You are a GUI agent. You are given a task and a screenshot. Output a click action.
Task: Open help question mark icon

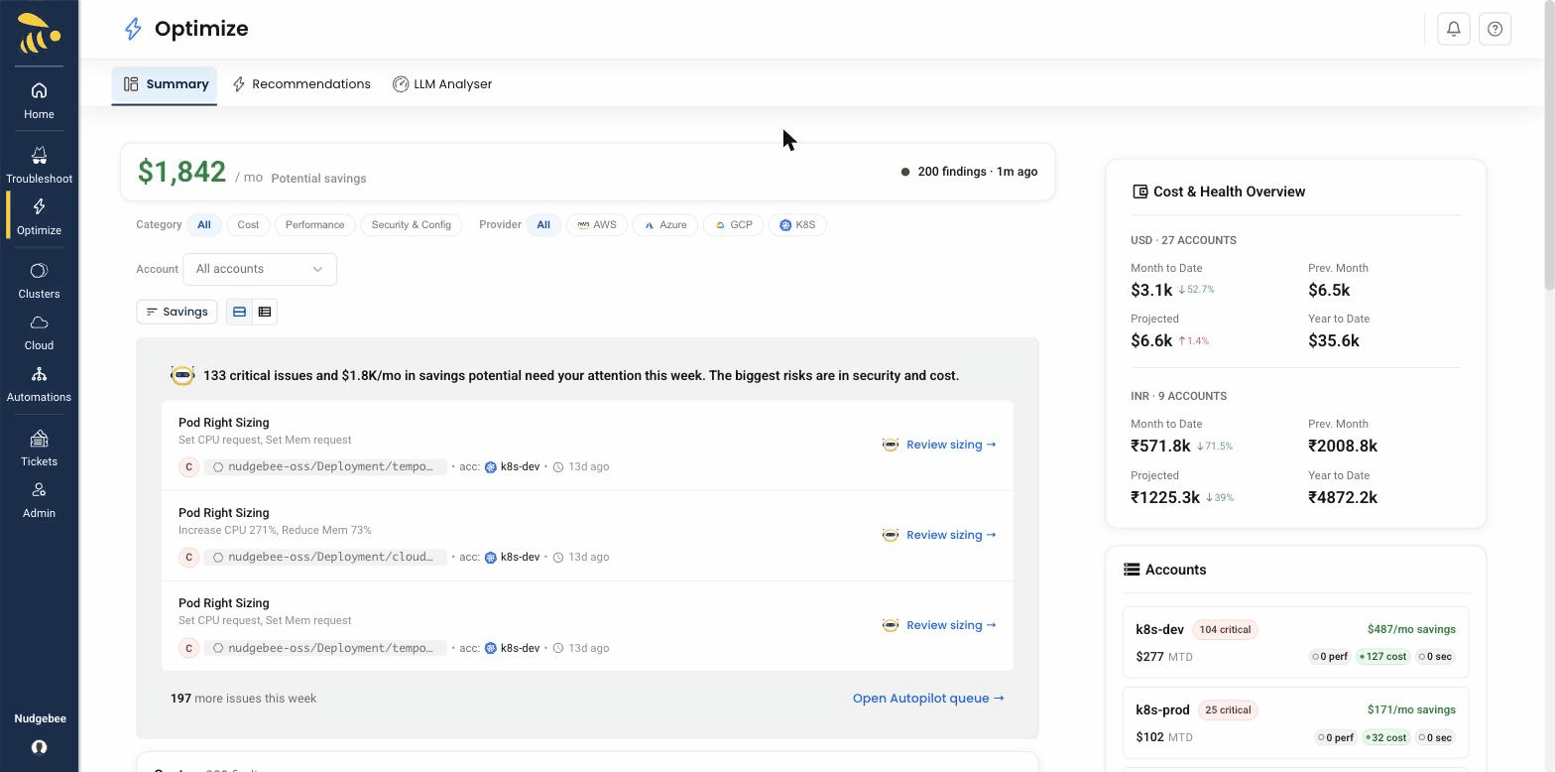1495,29
